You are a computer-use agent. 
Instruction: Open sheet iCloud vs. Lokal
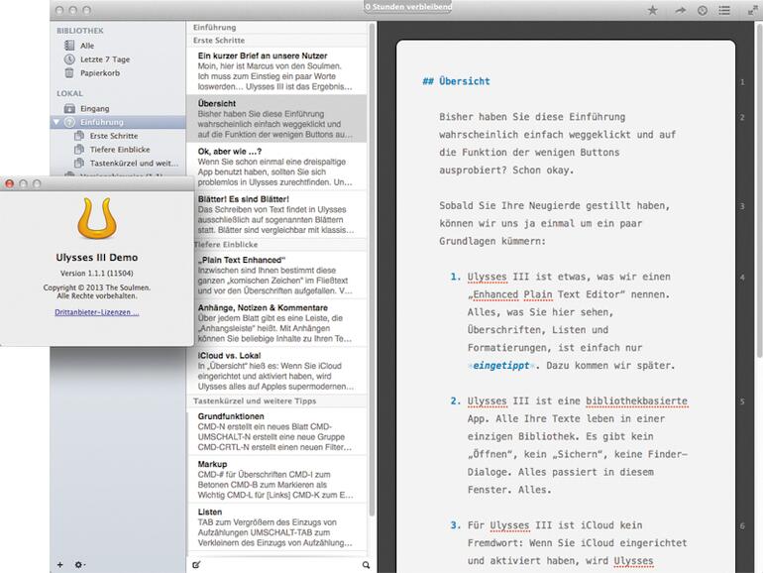pos(276,371)
